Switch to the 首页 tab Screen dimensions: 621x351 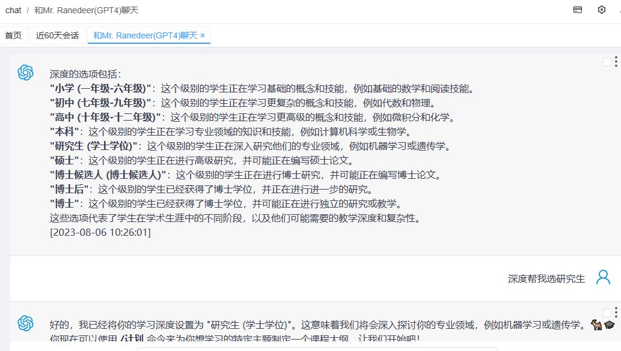point(13,35)
